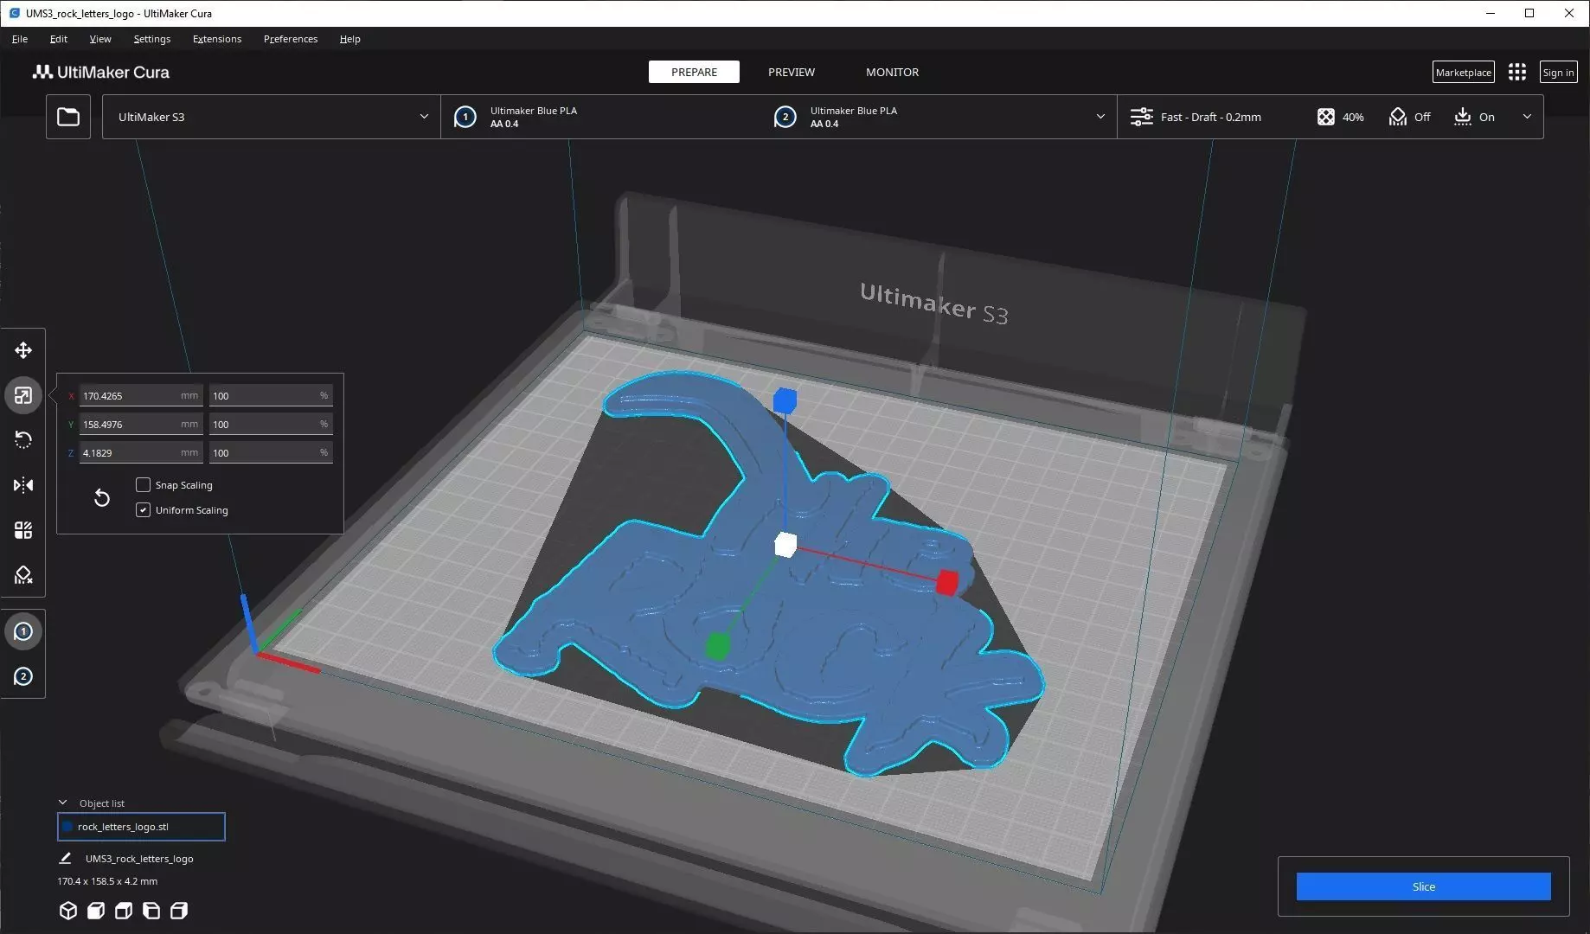Screen dimensions: 1590x934
Task: Open the UltiMaker S3 printer dropdown
Action: click(272, 117)
